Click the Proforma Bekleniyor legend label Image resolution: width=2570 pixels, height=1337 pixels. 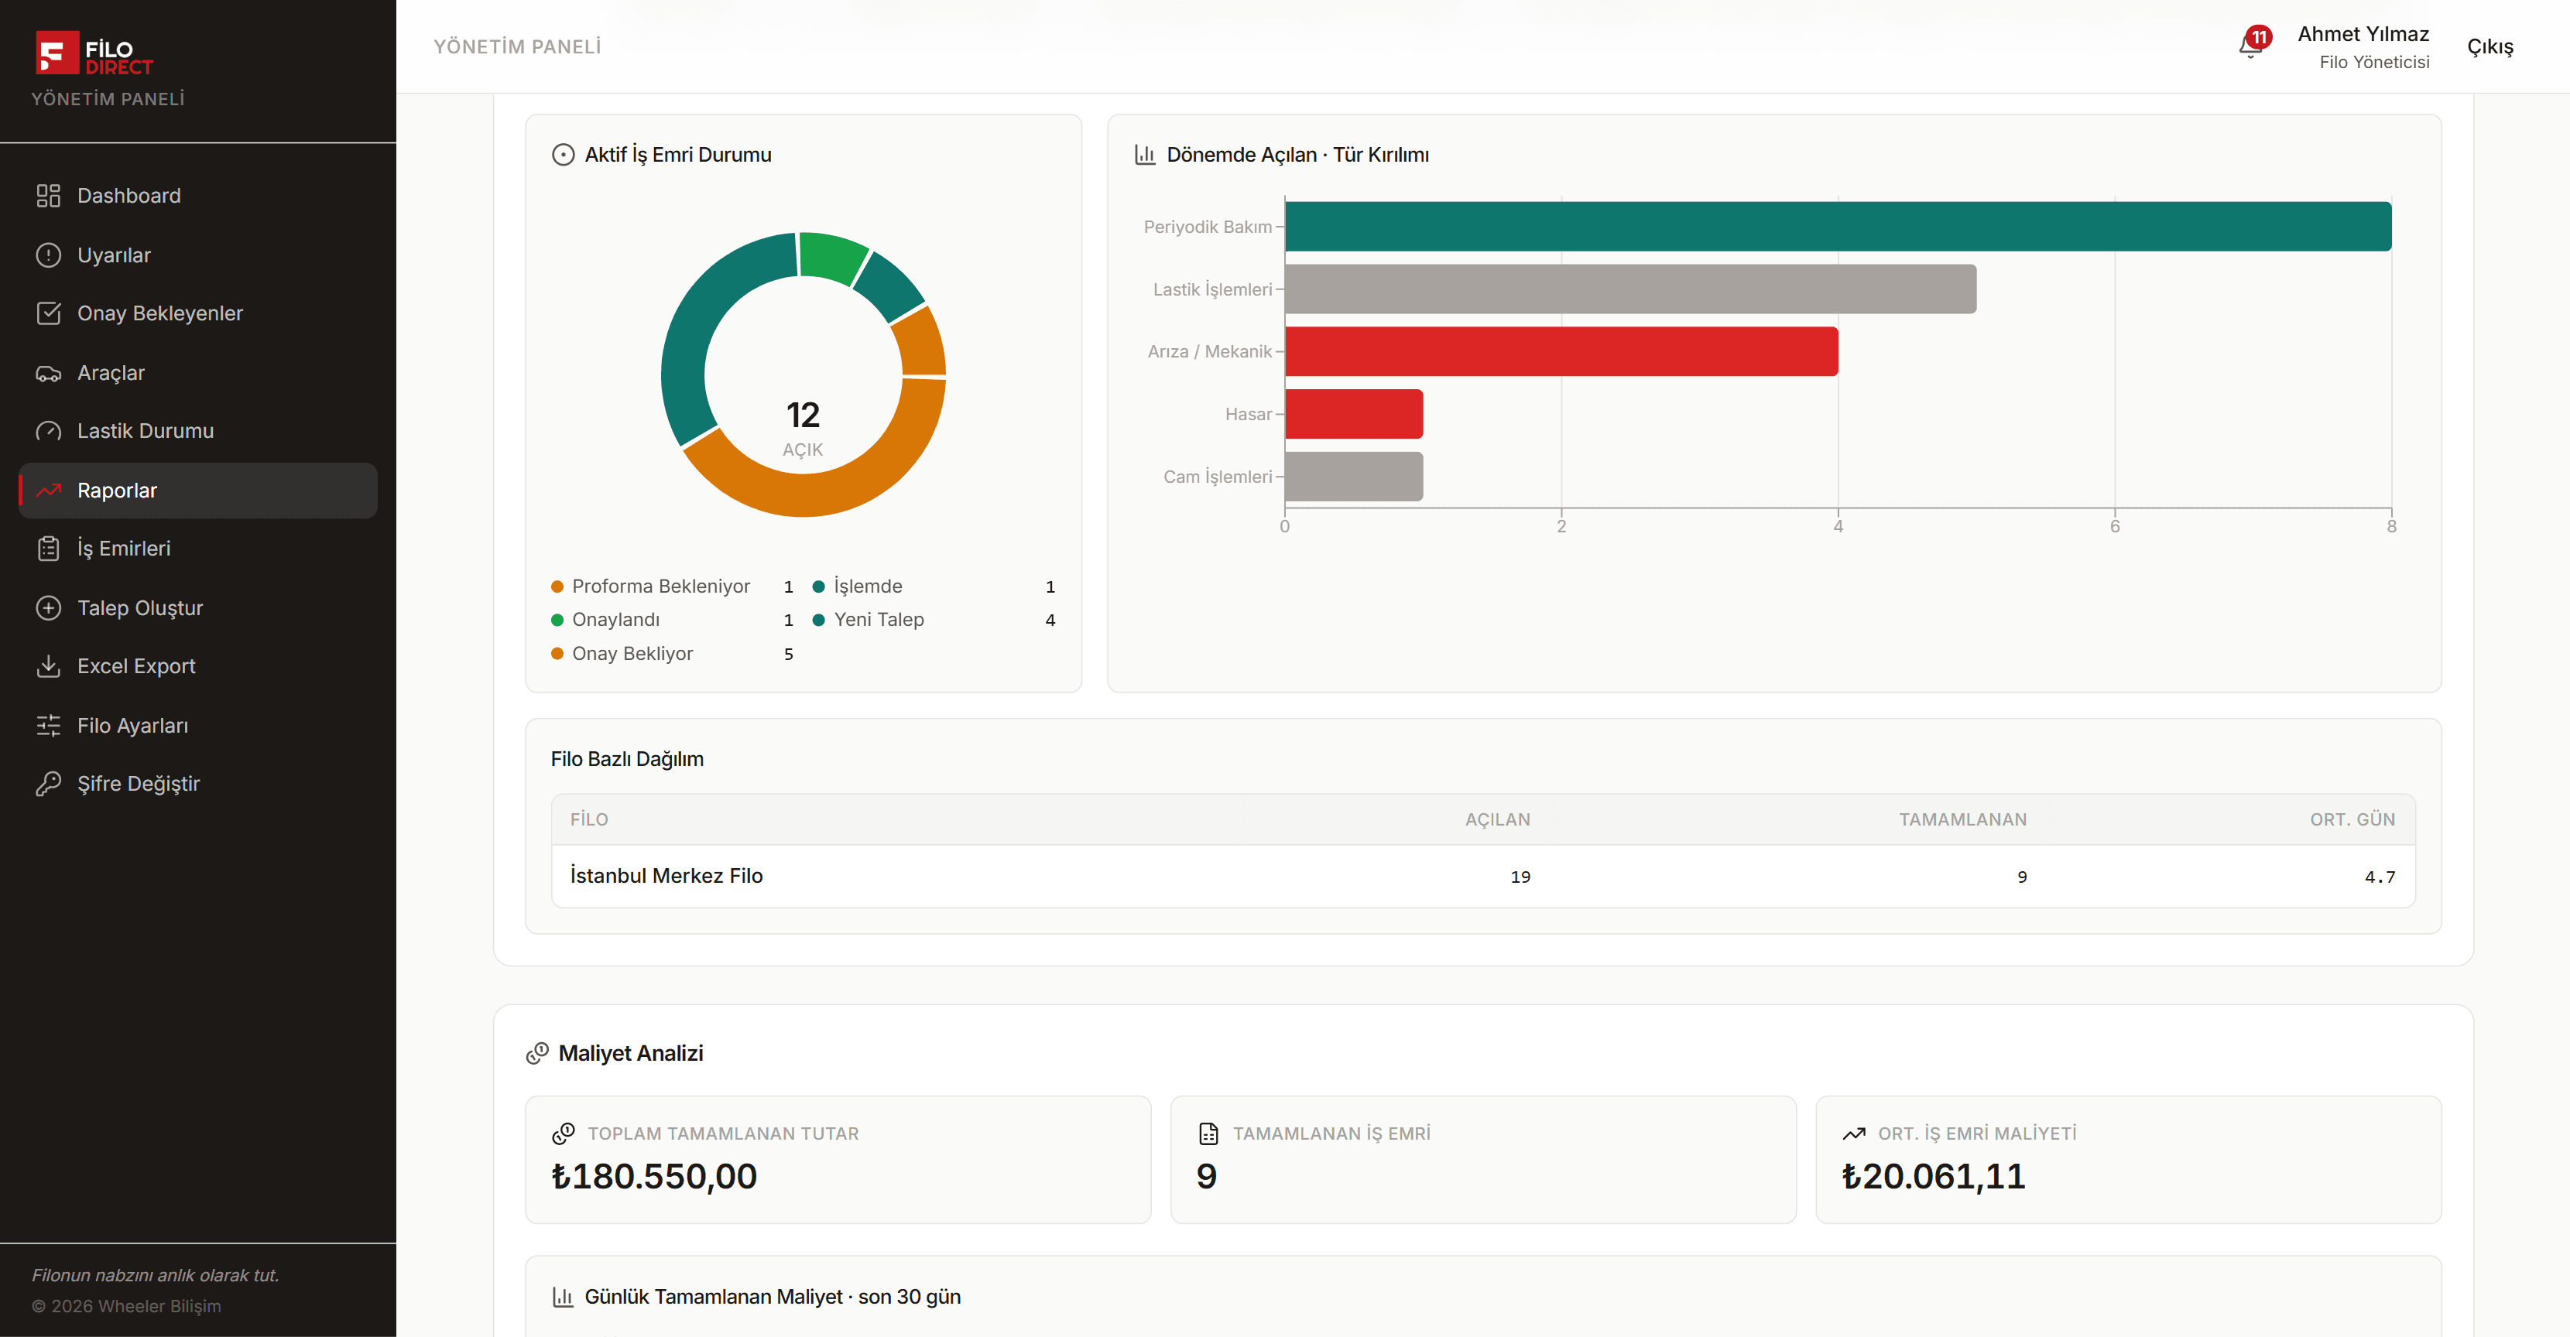660,586
